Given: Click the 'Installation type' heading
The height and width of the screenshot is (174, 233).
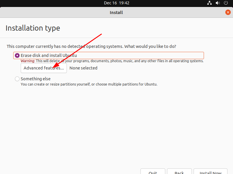Looking at the screenshot, I should pos(33,28).
